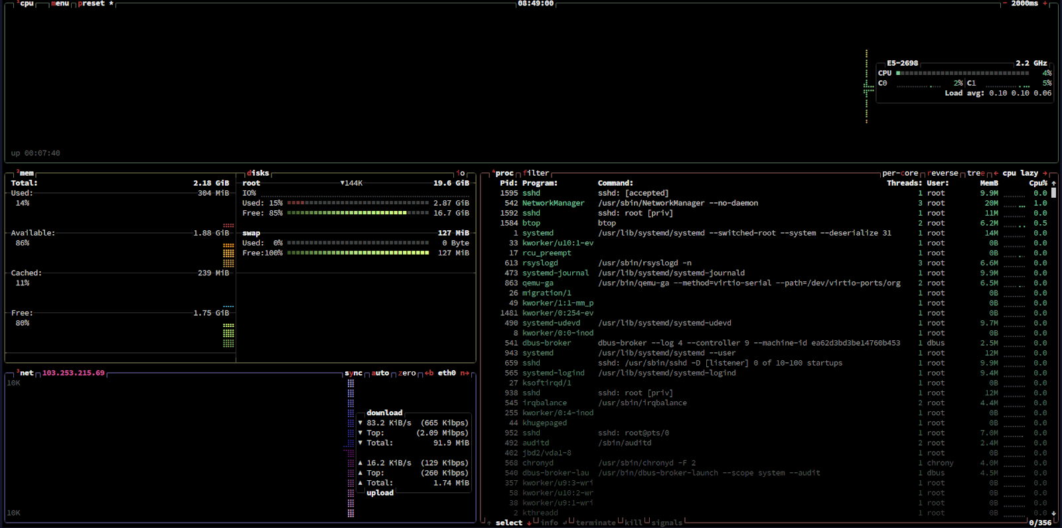Toggle per-core CPU usage in proc
The width and height of the screenshot is (1062, 528).
(900, 173)
